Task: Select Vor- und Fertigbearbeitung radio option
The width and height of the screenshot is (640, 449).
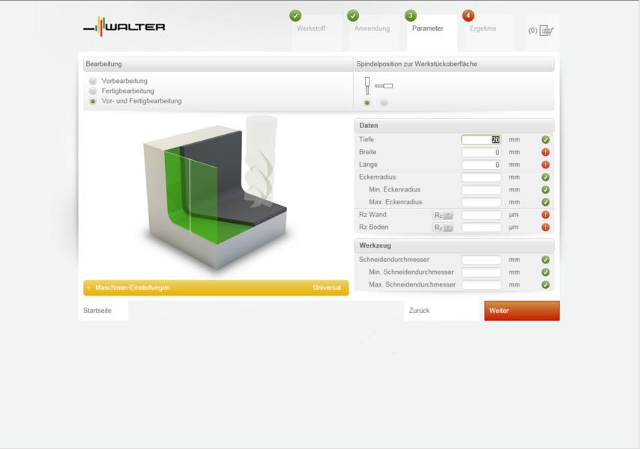Action: click(x=93, y=101)
